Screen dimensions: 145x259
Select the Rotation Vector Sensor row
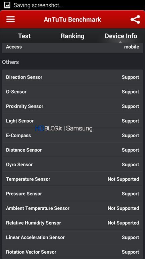72,252
